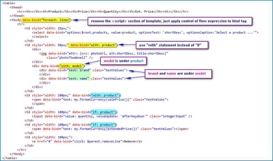
Task: Select the 'Product' header text
Action: click(55, 11)
